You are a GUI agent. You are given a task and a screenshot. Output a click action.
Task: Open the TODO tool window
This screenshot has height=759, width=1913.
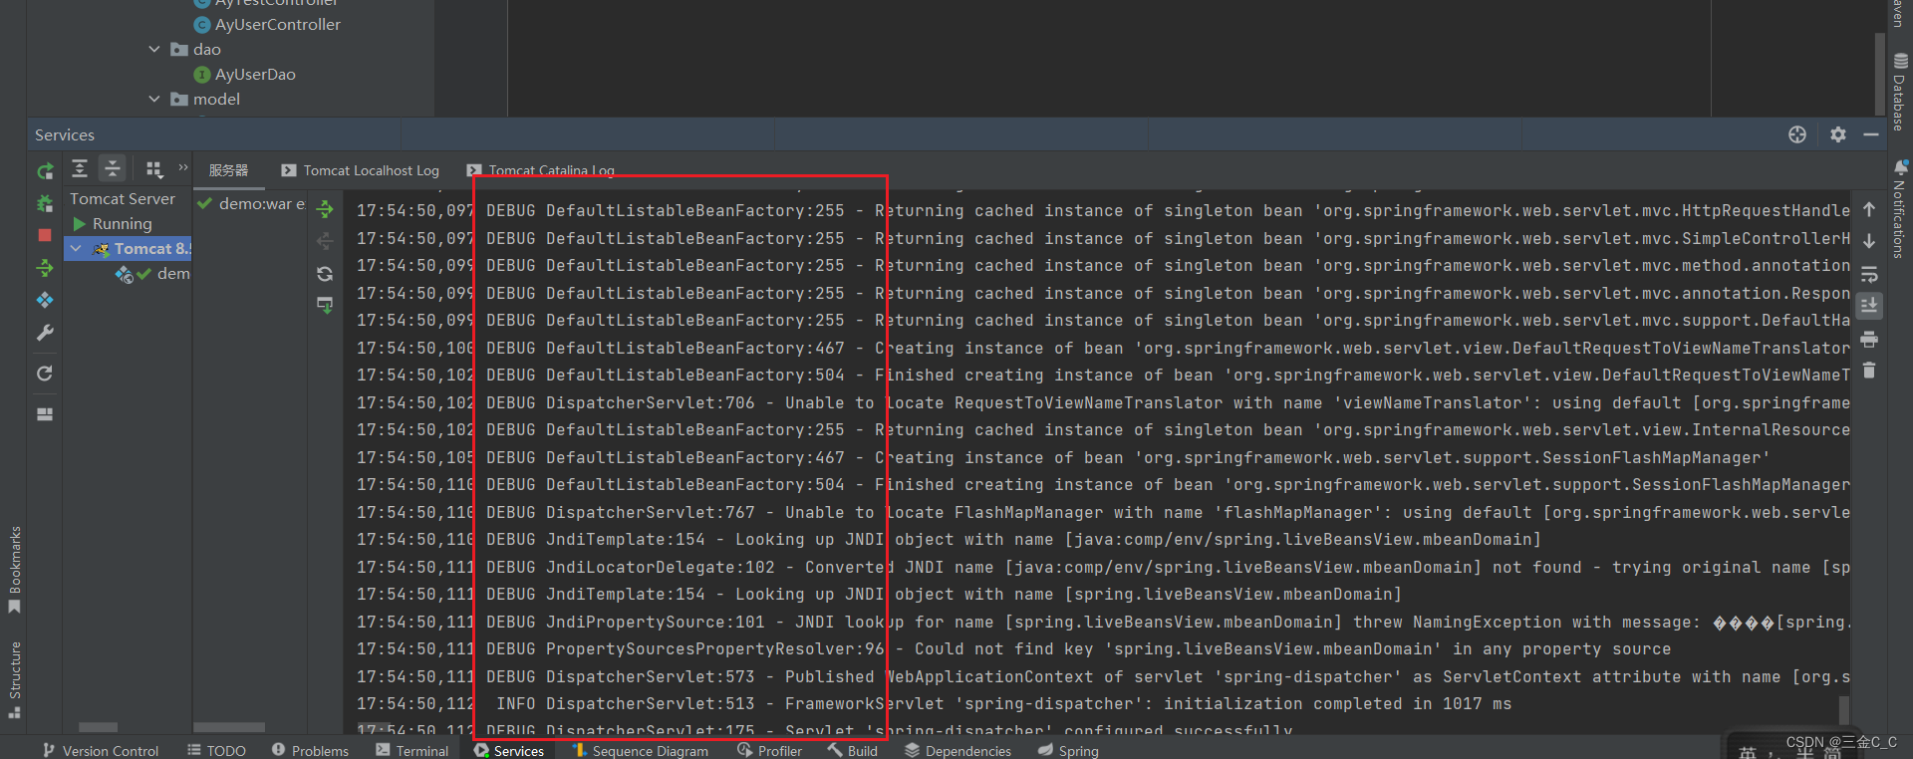[216, 750]
